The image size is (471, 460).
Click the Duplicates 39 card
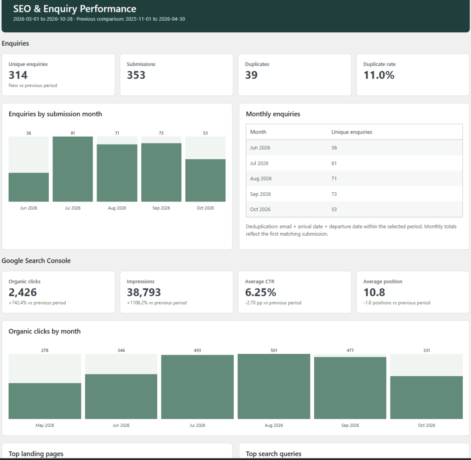point(295,75)
